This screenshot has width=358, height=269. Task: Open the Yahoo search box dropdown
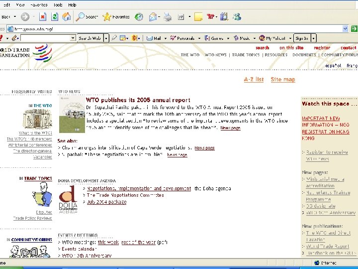[x=73, y=38]
